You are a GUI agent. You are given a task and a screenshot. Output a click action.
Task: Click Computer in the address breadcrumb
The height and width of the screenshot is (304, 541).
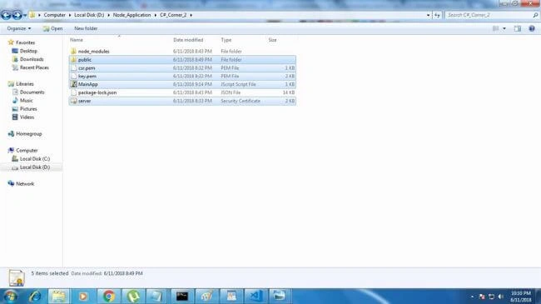click(x=54, y=15)
